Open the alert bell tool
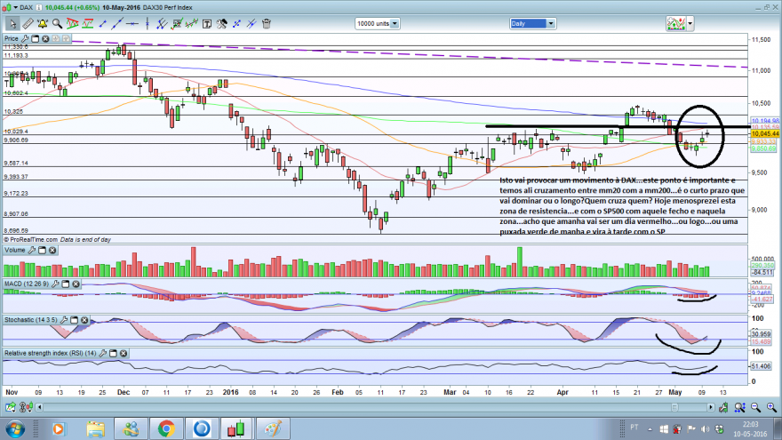Image resolution: width=782 pixels, height=440 pixels. pos(43,23)
